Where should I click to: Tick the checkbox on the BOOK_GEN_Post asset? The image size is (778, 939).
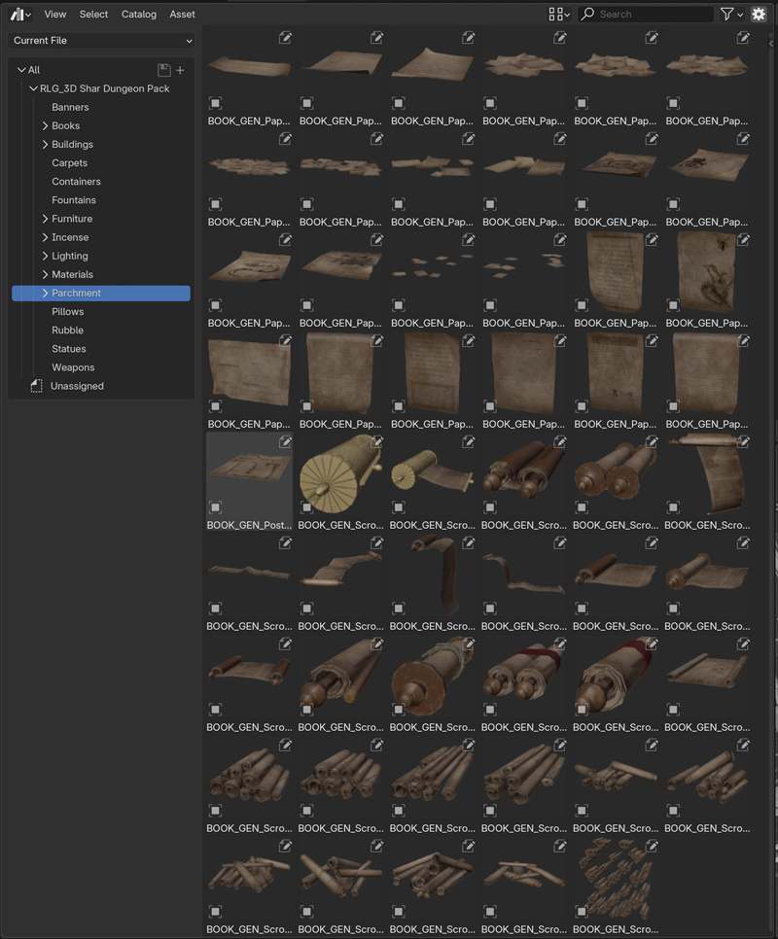point(214,506)
